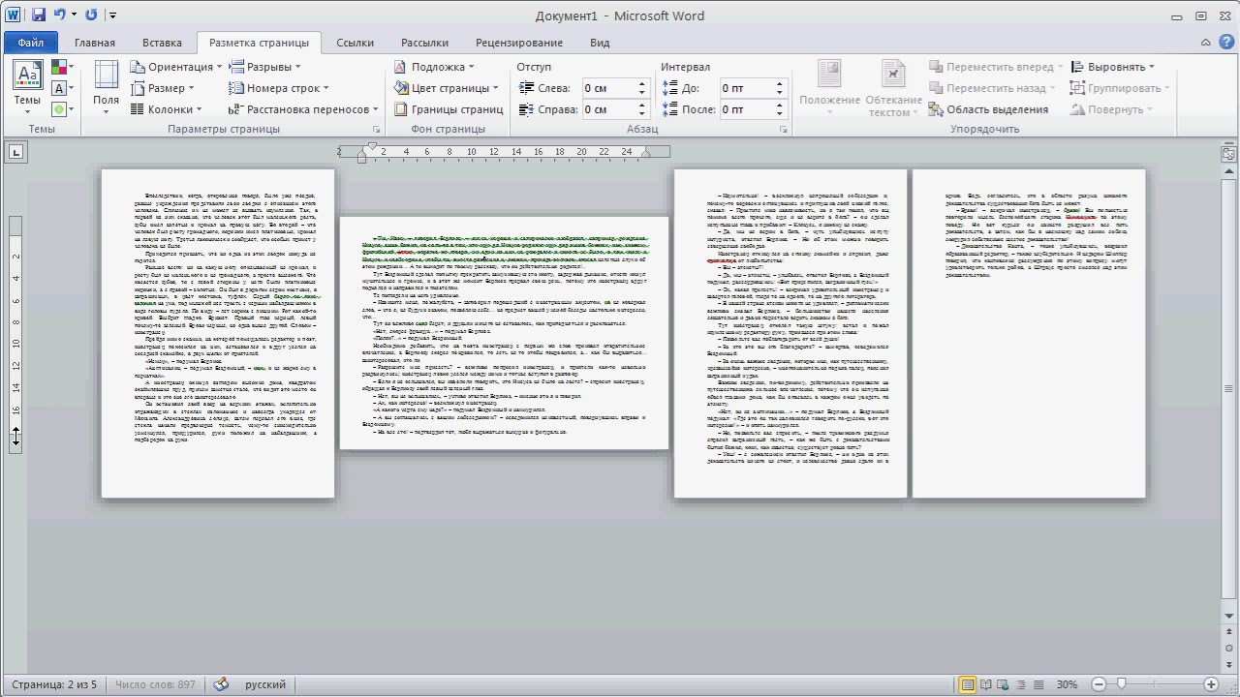Screen dimensions: 1240x697
Task: Click the Границы страниц button
Action: (449, 109)
